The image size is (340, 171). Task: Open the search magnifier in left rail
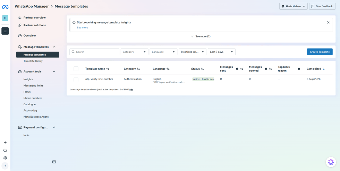5,151
